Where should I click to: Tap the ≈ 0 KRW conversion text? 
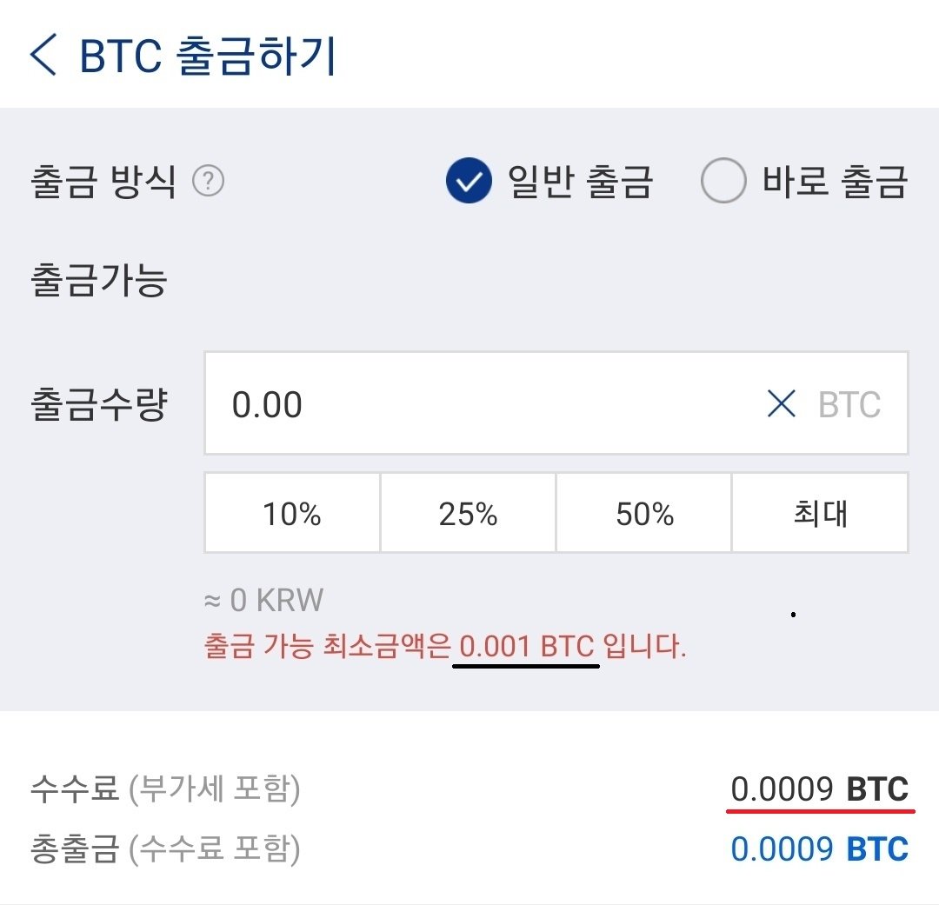[x=263, y=600]
